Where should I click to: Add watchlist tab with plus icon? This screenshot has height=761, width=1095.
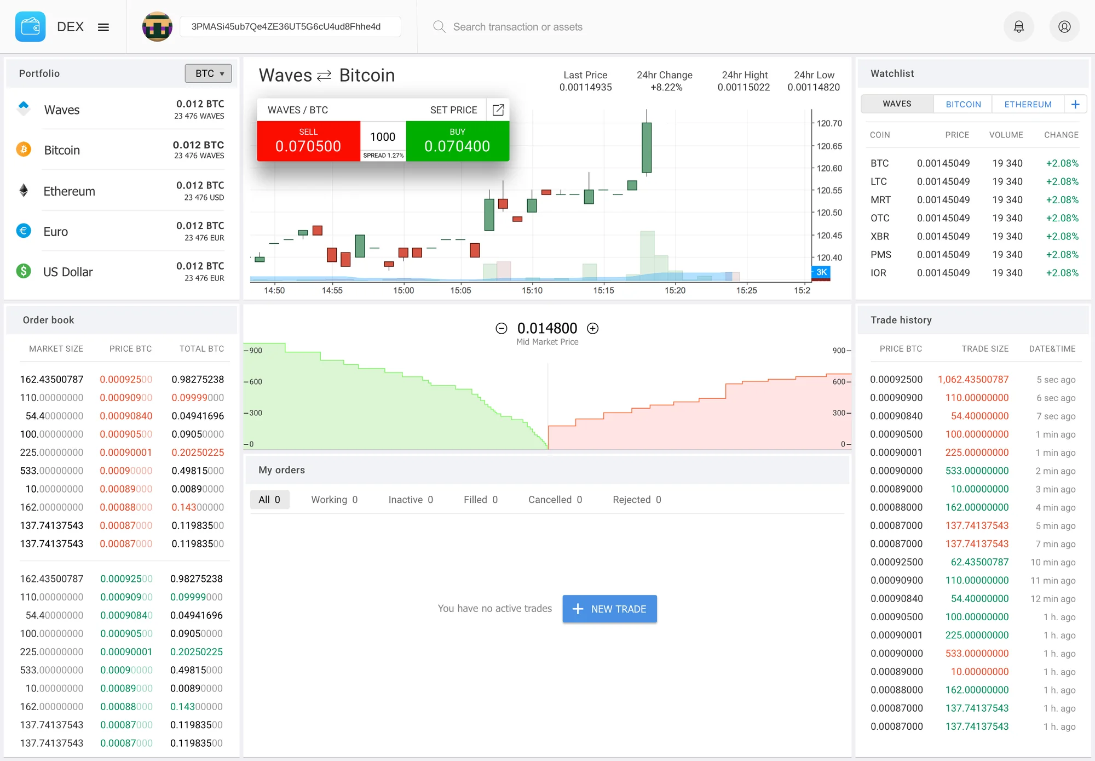(x=1075, y=104)
